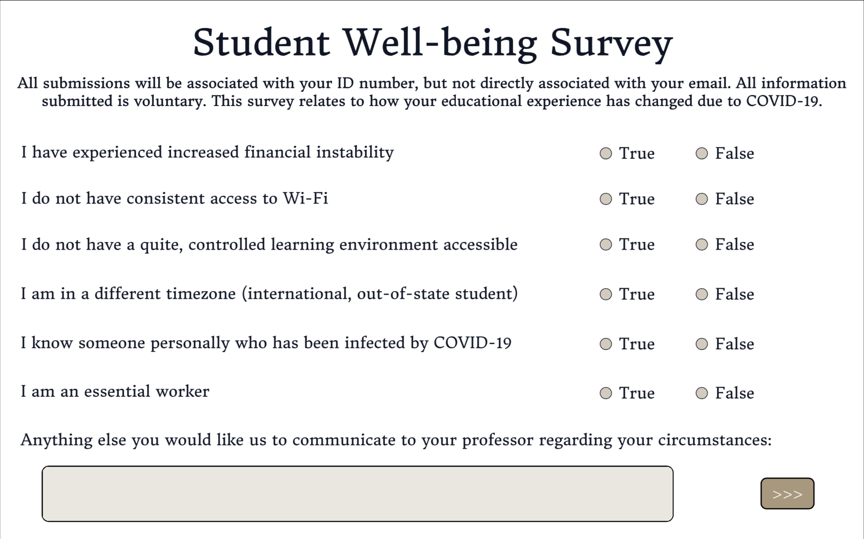
Task: Click the 'Anything else you would like' prompt
Action: point(396,440)
